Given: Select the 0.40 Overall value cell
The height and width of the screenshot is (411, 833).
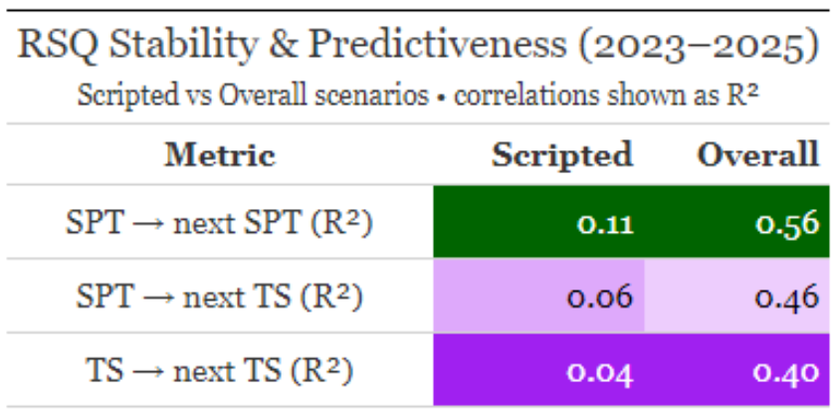Looking at the screenshot, I should point(786,370).
